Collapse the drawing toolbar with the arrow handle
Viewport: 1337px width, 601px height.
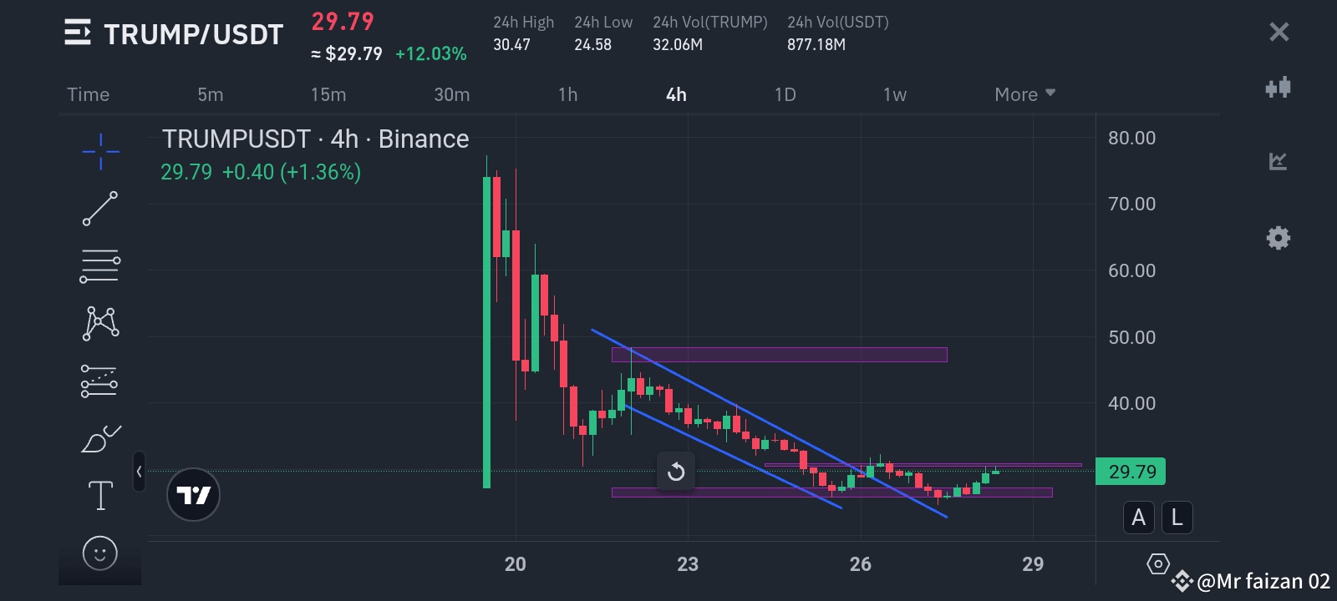click(139, 472)
